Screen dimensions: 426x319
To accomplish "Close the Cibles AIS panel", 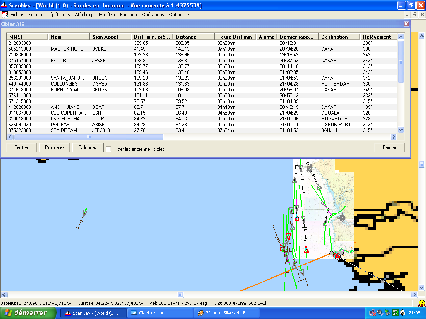I will pos(406,24).
